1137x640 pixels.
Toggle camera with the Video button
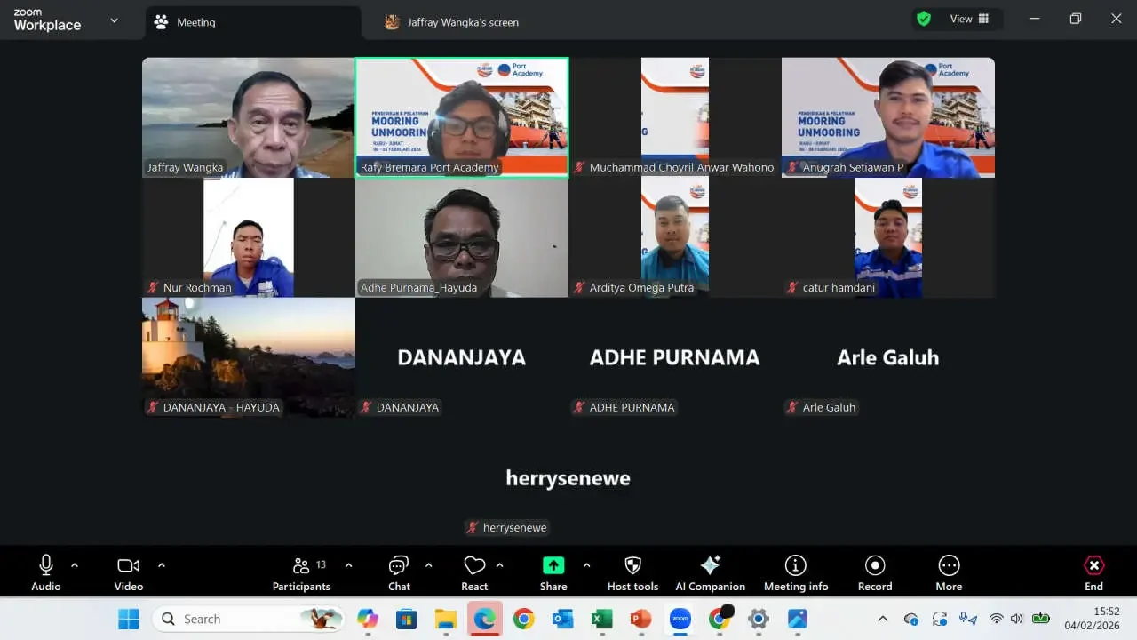tap(129, 573)
